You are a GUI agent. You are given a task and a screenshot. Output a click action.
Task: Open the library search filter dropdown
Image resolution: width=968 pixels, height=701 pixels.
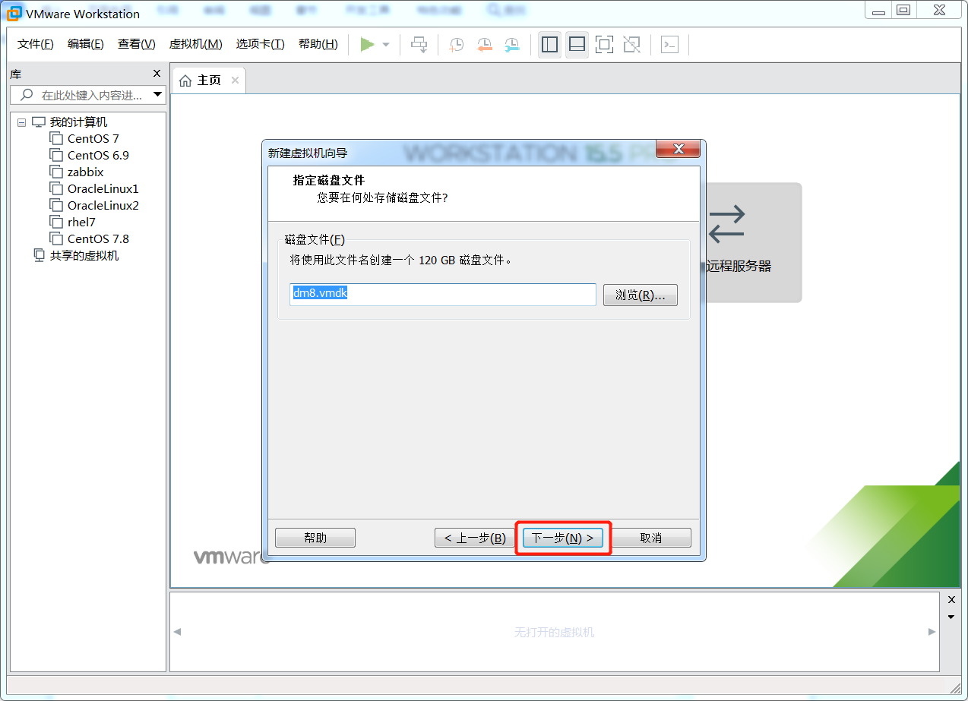tap(158, 95)
